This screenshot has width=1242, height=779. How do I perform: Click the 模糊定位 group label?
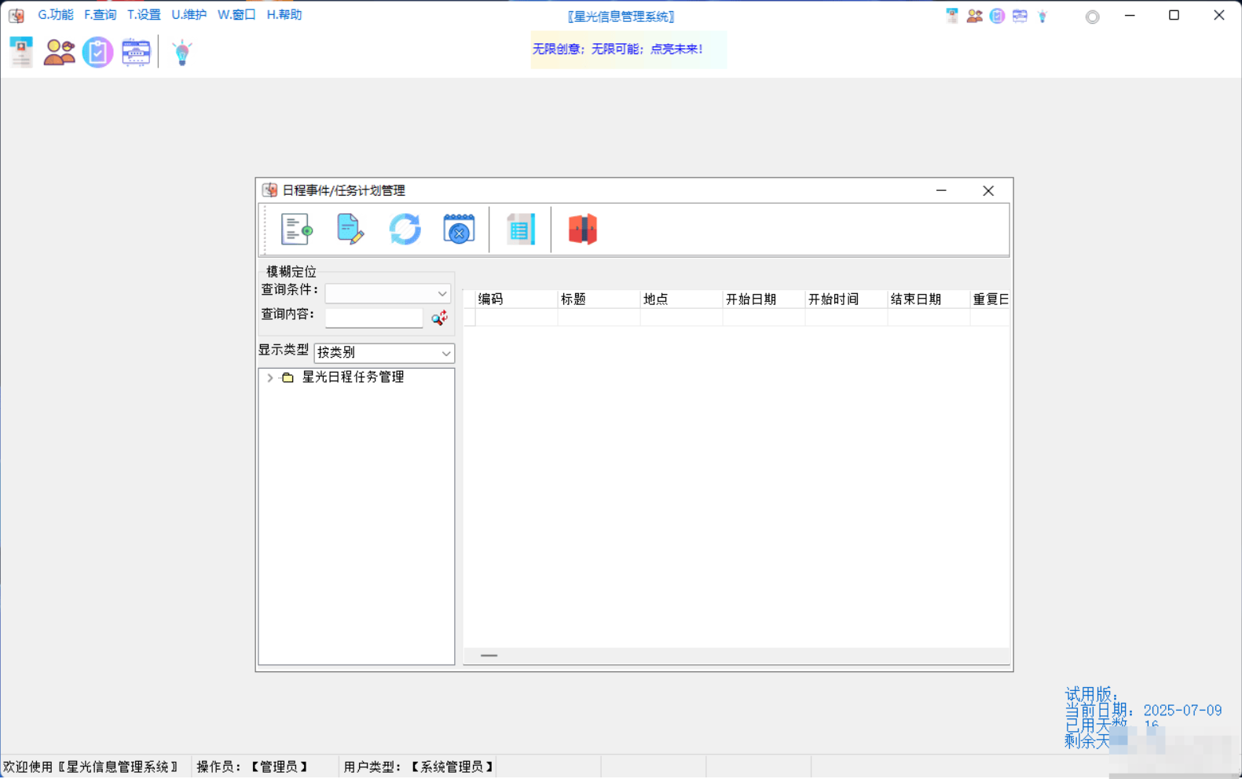click(x=291, y=272)
